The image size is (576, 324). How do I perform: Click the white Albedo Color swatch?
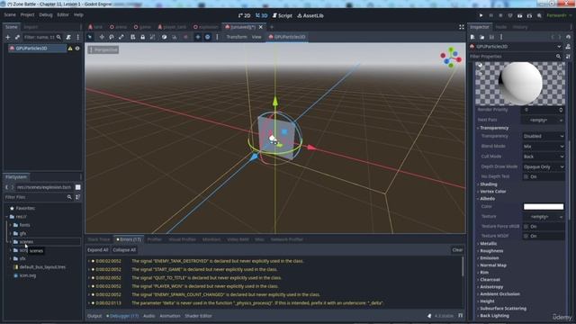coord(544,206)
